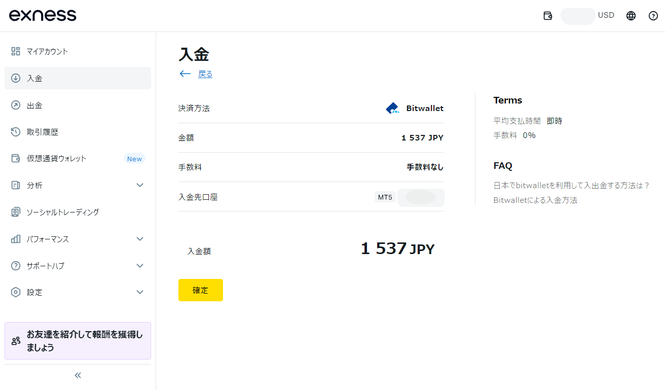The image size is (665, 390).
Task: Click the 決済方法 label
Action: pos(194,108)
